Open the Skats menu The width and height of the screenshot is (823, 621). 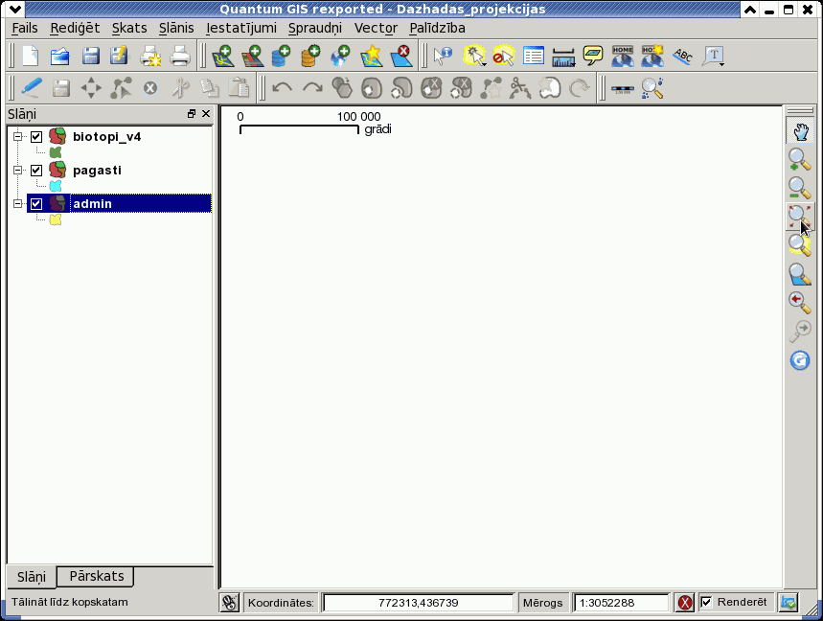[129, 28]
